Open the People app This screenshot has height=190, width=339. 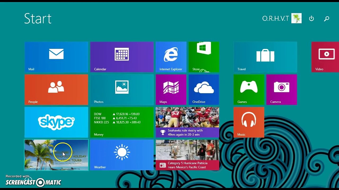tap(56, 90)
